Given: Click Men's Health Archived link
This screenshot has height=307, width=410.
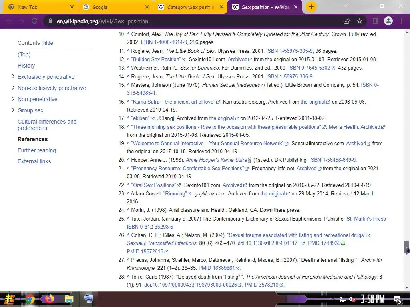Looking at the screenshot, I should point(373,127).
